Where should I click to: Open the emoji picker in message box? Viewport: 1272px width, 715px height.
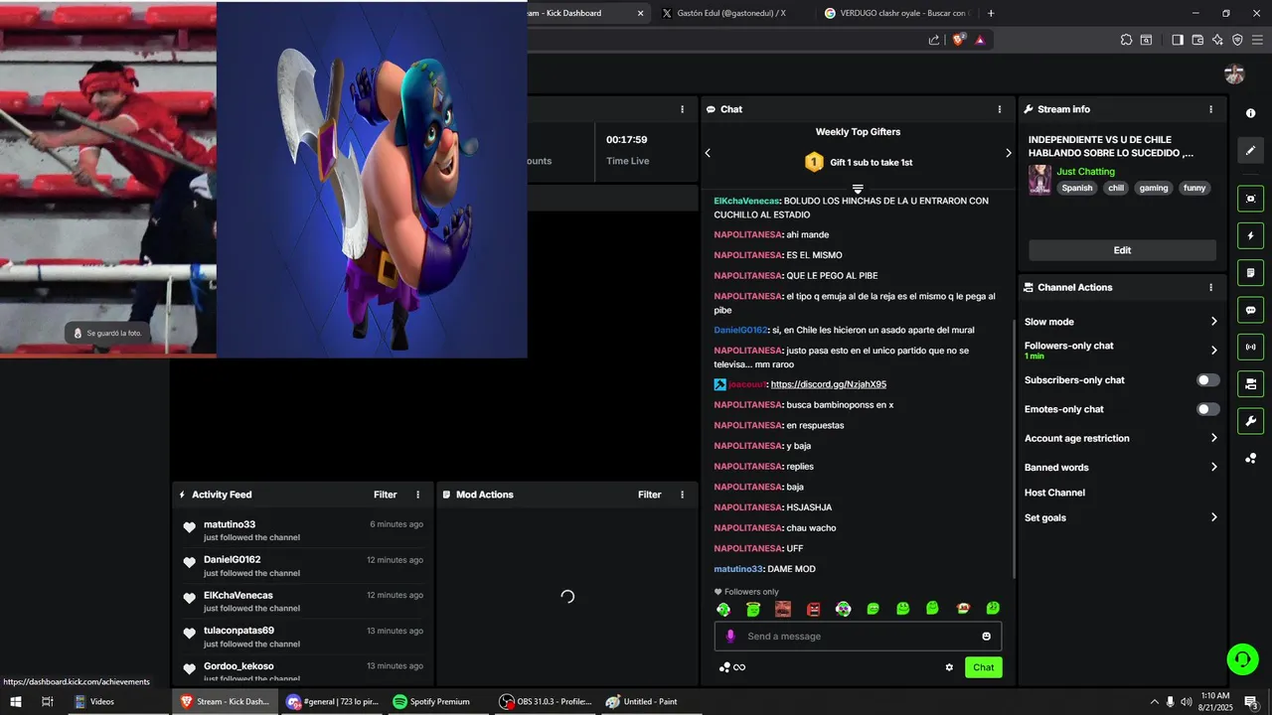click(x=987, y=637)
